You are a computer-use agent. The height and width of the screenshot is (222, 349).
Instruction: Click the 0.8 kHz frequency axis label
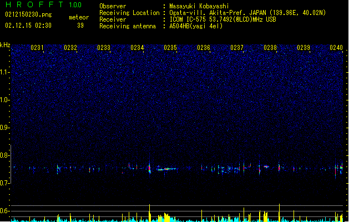pyautogui.click(x=5, y=155)
